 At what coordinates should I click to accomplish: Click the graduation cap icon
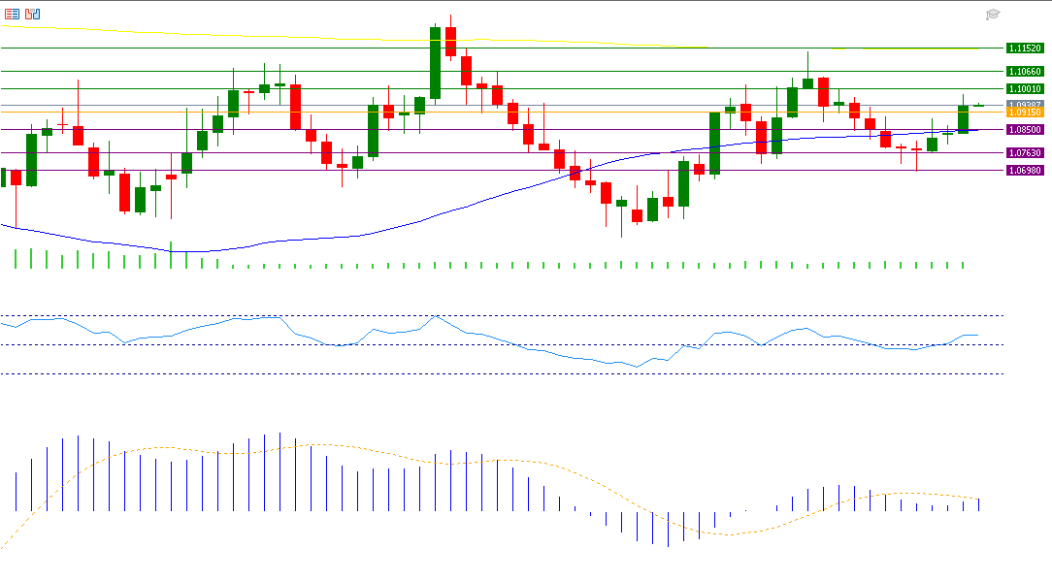point(992,15)
